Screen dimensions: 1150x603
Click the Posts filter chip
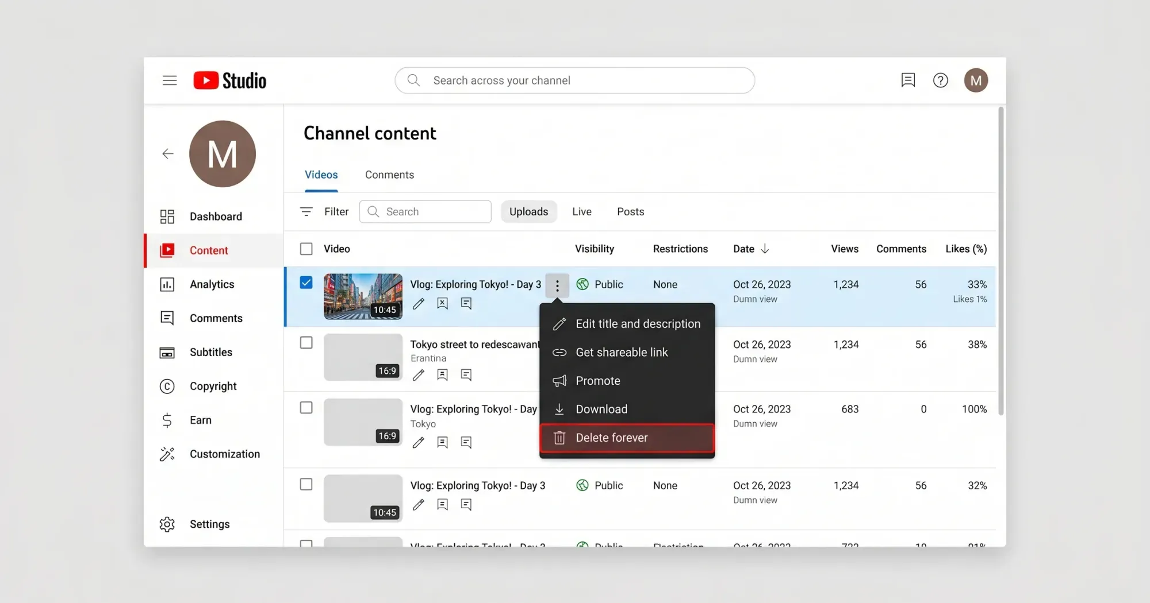[630, 212]
